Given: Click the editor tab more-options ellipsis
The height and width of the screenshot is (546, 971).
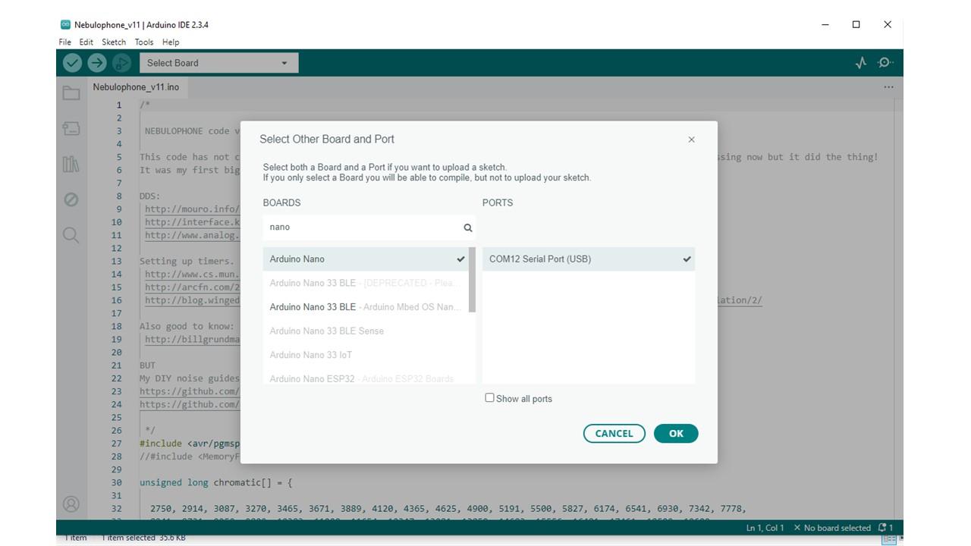Looking at the screenshot, I should pos(888,87).
